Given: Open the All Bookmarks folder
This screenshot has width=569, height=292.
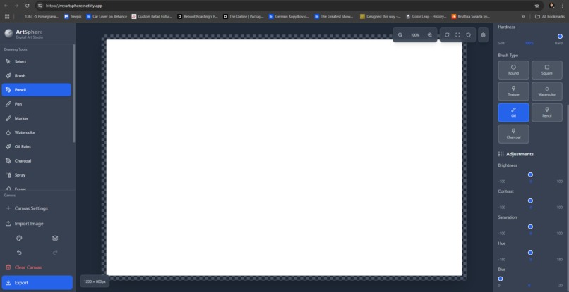Looking at the screenshot, I should [x=550, y=17].
